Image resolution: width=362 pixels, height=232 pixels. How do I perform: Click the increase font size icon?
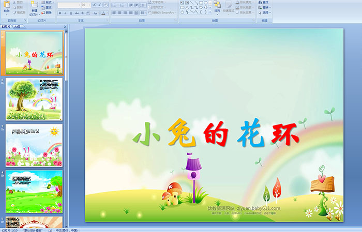(94, 5)
